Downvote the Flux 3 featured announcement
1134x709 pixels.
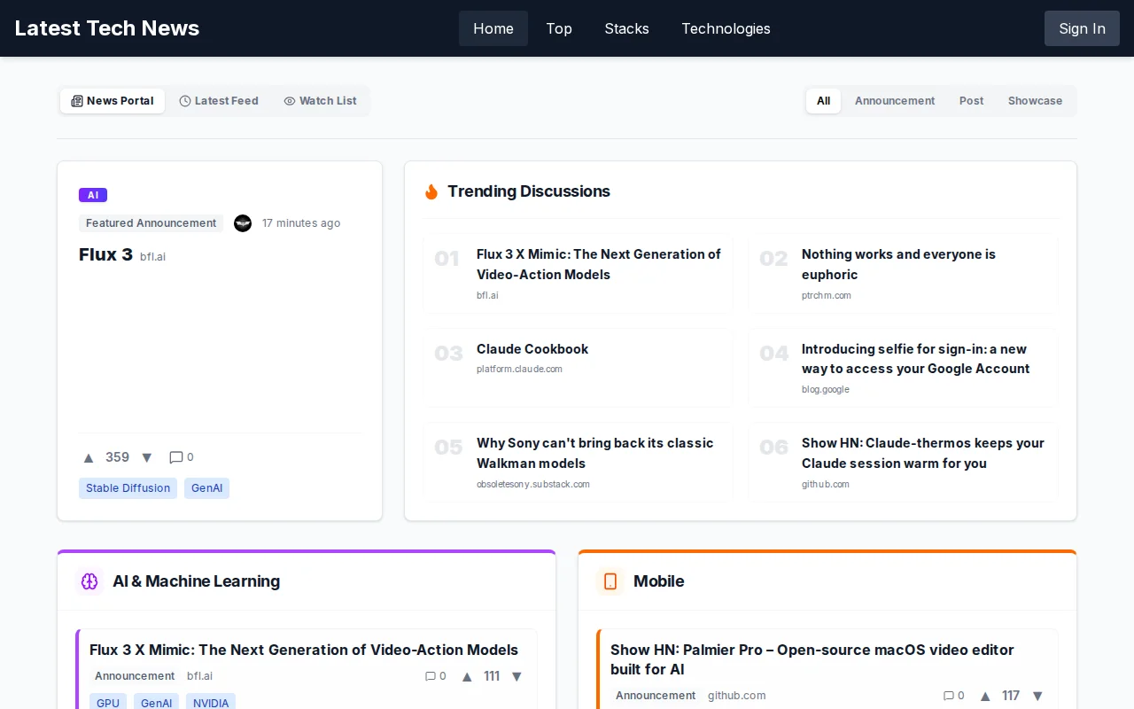[147, 458]
